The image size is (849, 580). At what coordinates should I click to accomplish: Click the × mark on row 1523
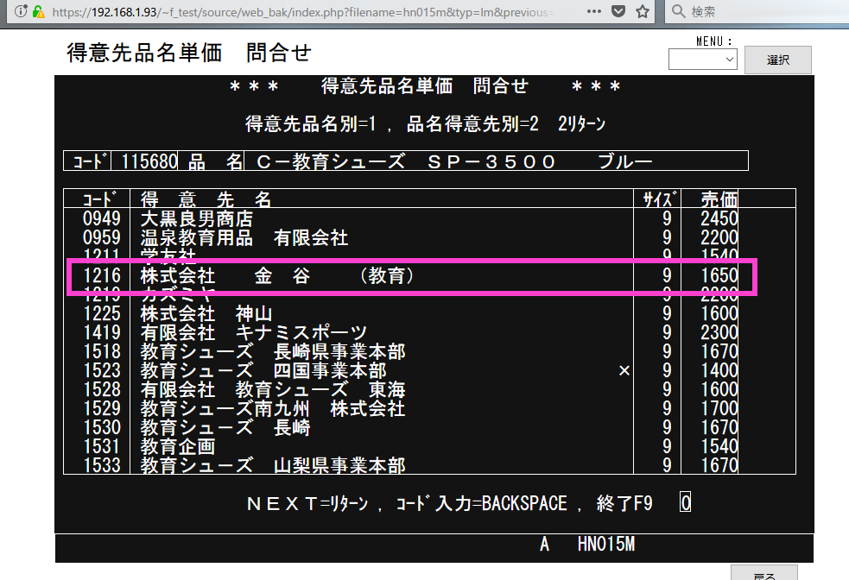click(x=625, y=371)
